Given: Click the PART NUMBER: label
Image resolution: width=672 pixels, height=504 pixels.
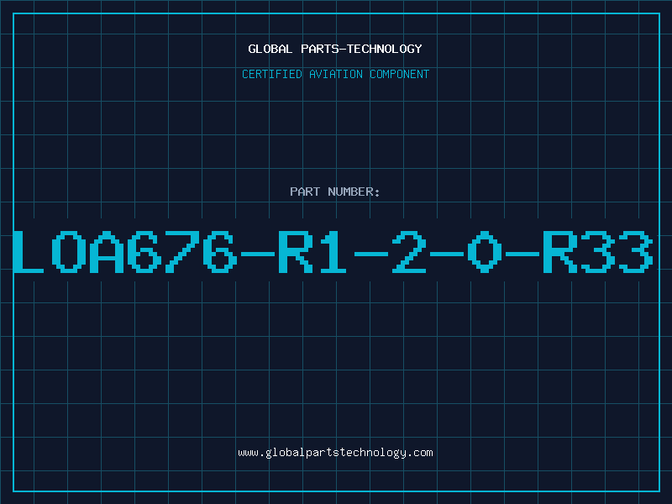Looking at the screenshot, I should pos(335,192).
